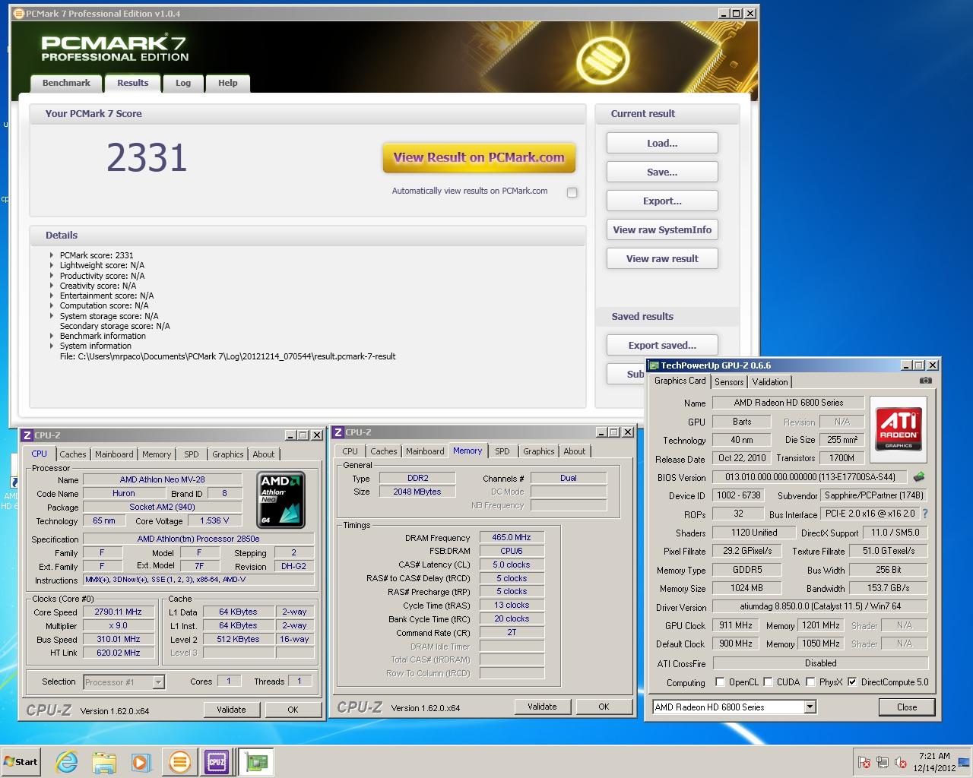The image size is (973, 778).
Task: Click the GPU-Z screenshot camera icon
Action: point(925,381)
